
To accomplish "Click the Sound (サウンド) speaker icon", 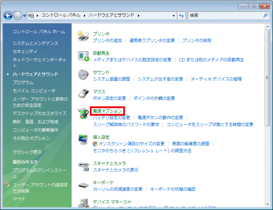I will click(83, 75).
